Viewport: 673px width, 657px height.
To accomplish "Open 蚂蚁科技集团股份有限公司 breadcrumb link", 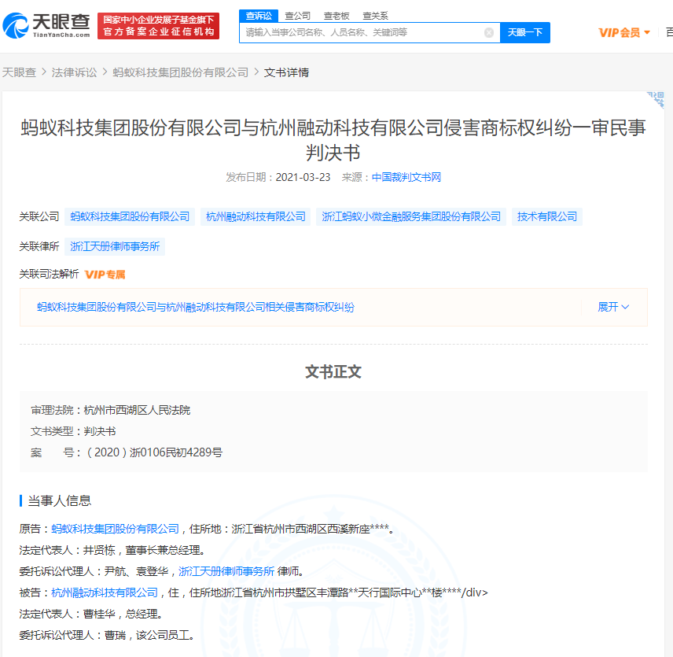I will 181,72.
